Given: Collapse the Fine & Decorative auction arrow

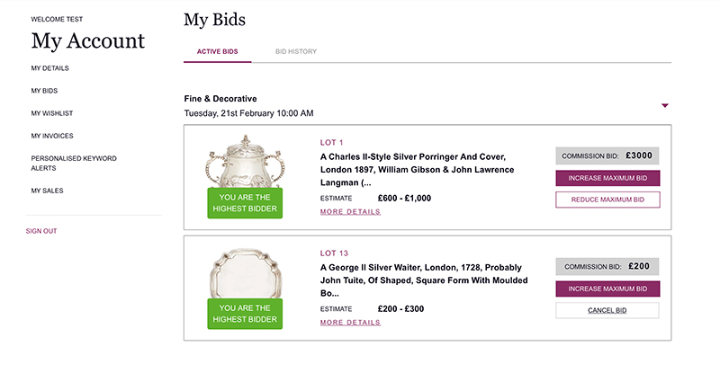Looking at the screenshot, I should coord(665,106).
